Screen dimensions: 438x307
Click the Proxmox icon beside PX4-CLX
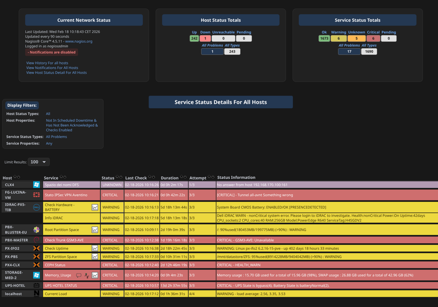(36, 265)
